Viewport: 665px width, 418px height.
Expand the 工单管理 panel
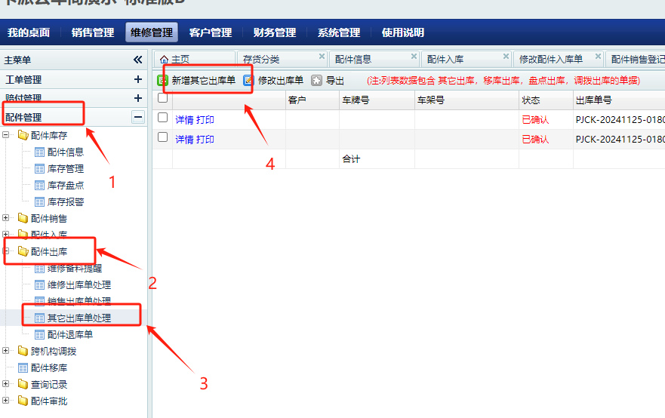tap(137, 79)
